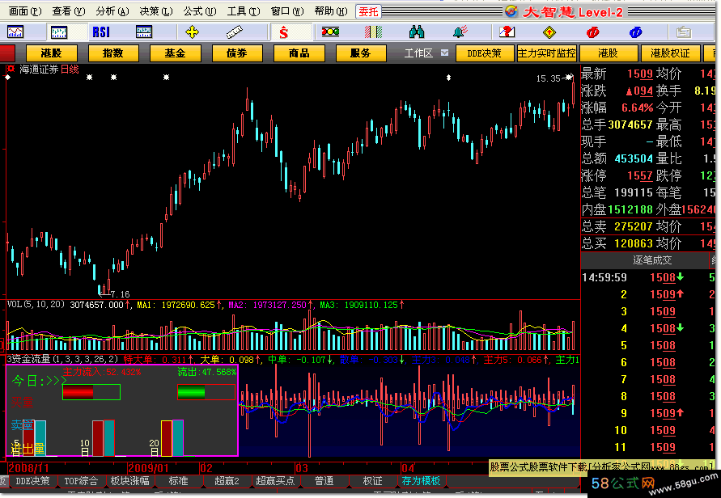Screen dimensions: 721x498
Task: Click the 2008/11 date marker on timeline
Action: click(28, 468)
